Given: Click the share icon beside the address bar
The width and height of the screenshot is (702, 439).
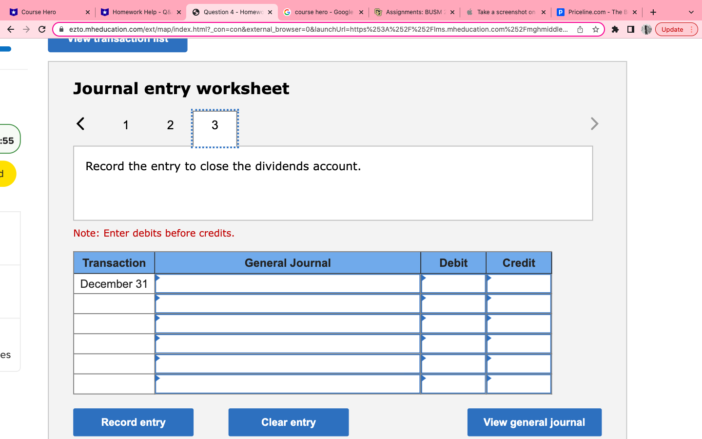Looking at the screenshot, I should click(x=580, y=29).
